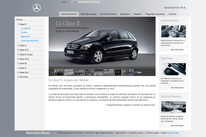The image size is (206, 137).
Task: Expand the Clase E Coupé section
Action: click(25, 54)
